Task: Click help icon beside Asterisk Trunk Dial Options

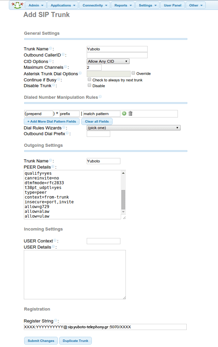Action: (80, 73)
